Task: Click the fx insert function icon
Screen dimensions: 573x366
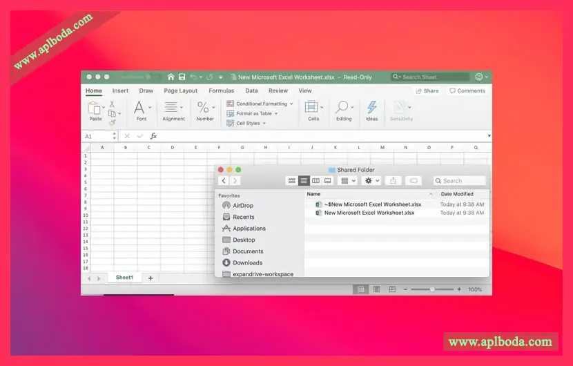Action: click(153, 136)
